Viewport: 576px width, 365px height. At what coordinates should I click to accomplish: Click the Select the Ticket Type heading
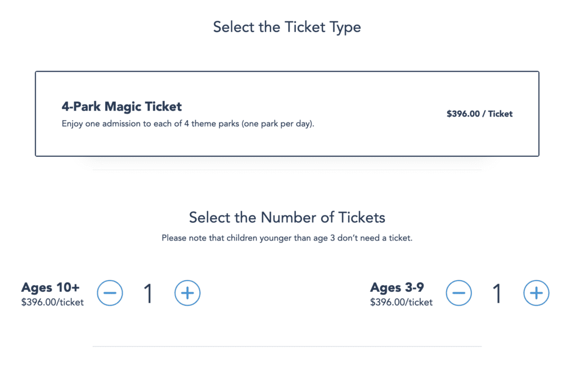click(287, 26)
